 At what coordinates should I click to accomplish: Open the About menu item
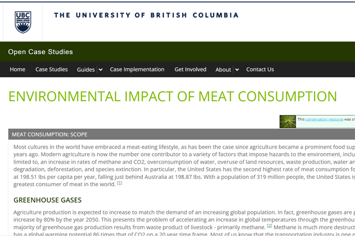(223, 70)
